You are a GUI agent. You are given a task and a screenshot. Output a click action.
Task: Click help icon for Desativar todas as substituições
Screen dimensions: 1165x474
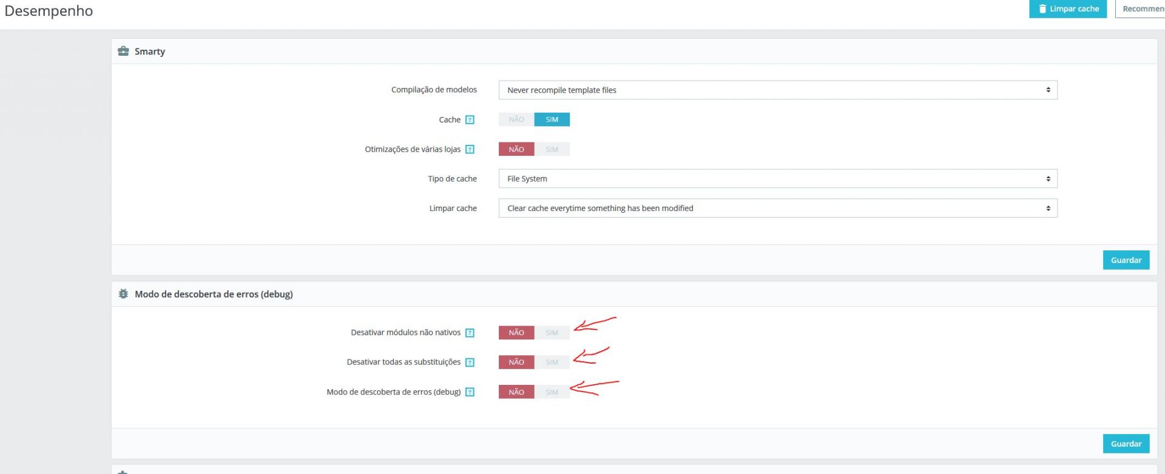[x=470, y=362]
